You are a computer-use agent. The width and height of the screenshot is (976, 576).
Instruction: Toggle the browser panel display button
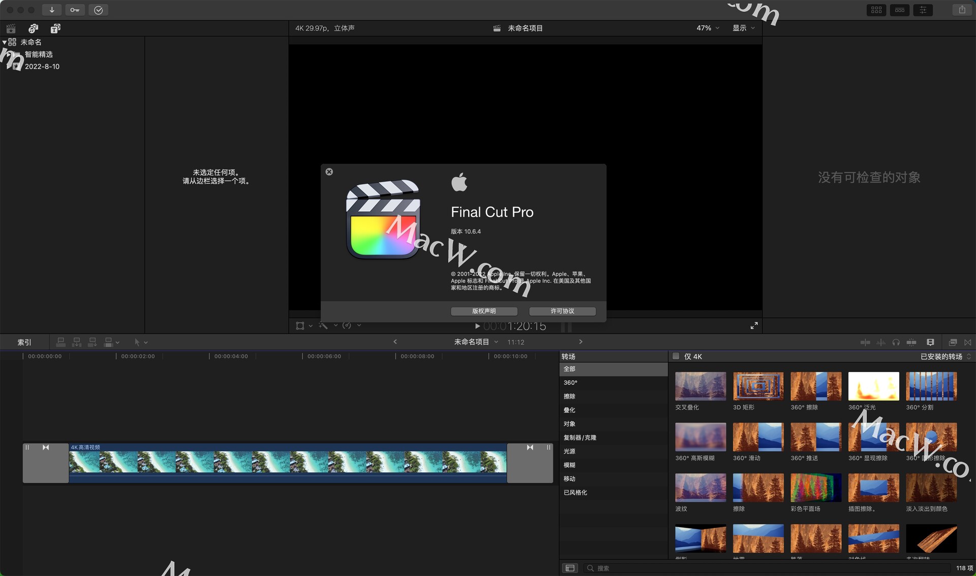[x=876, y=10]
